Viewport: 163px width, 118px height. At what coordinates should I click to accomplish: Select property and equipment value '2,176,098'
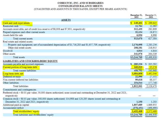(137, 45)
